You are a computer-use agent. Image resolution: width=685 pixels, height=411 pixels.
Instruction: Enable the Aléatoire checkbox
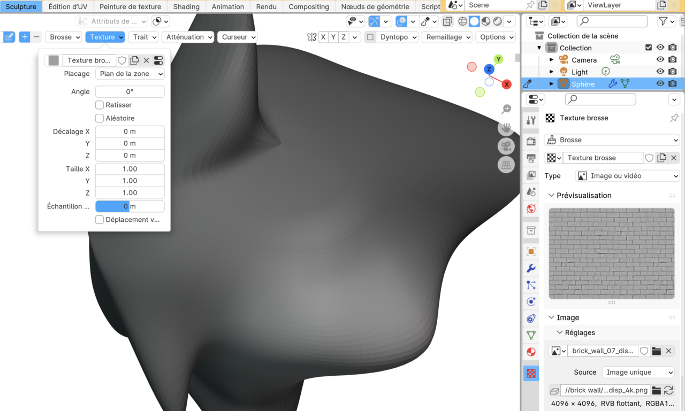click(100, 118)
